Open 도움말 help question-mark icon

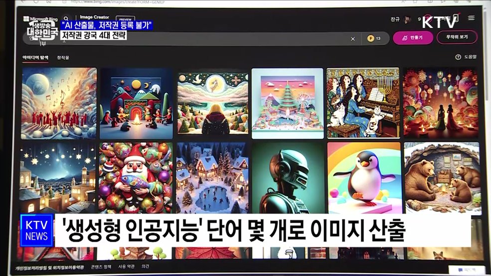coord(458,57)
